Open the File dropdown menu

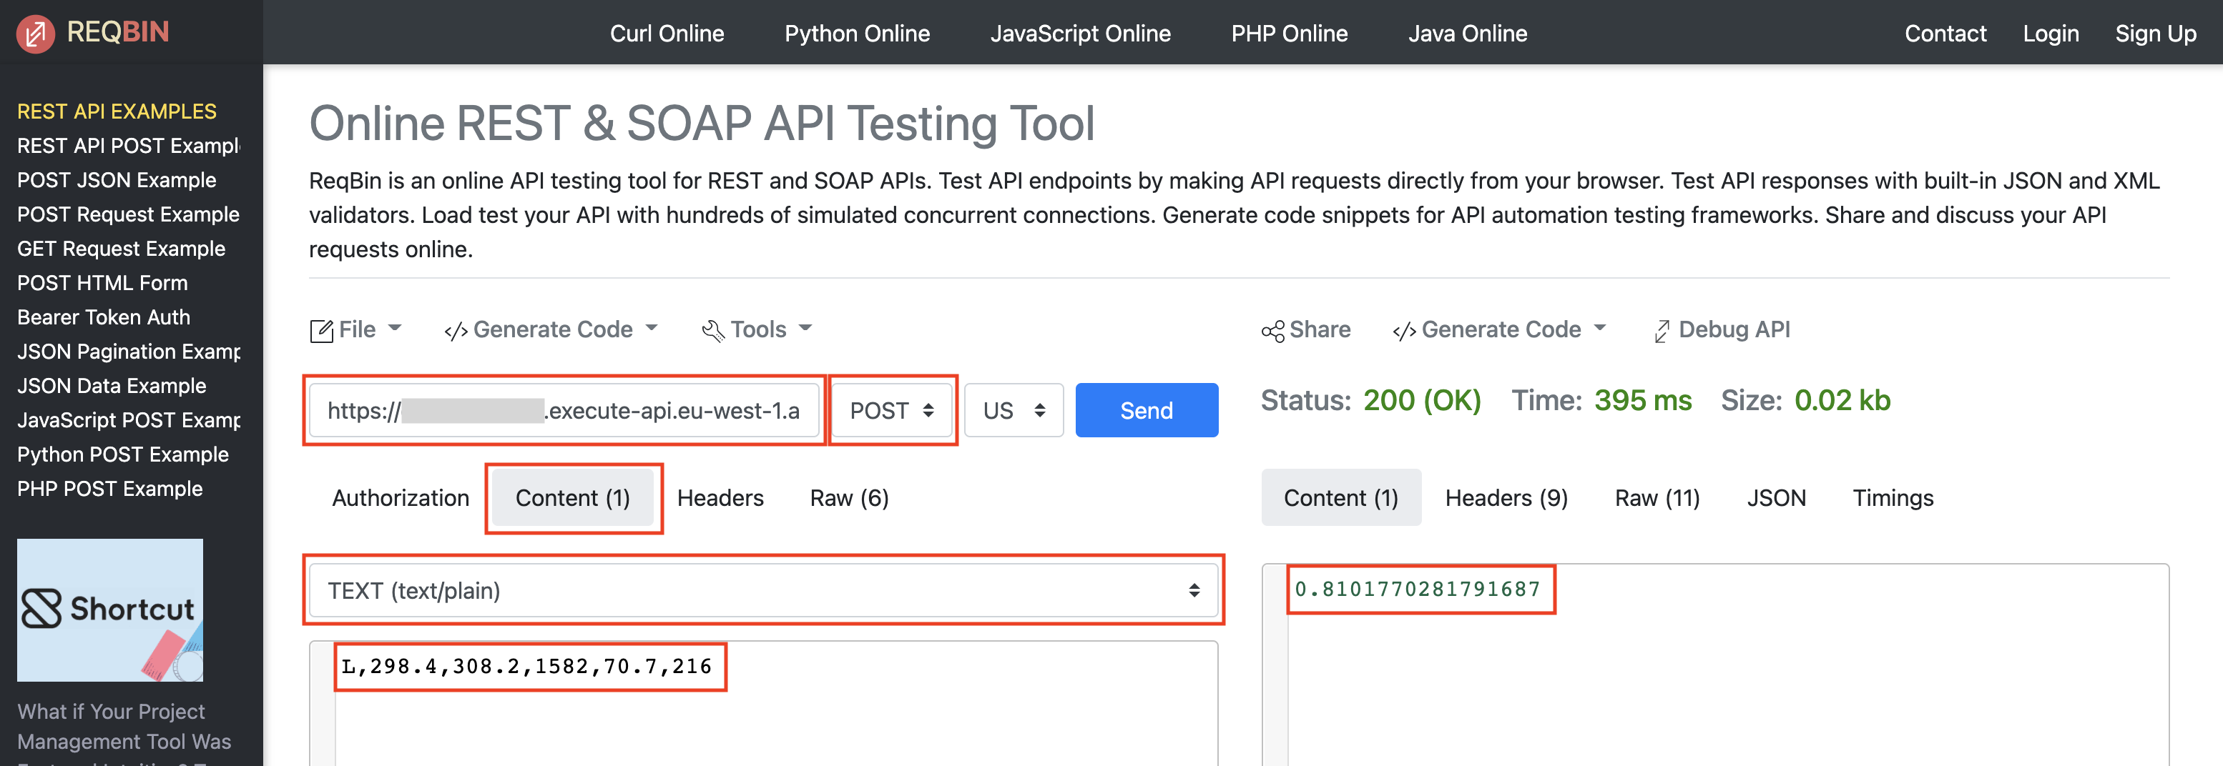[355, 329]
